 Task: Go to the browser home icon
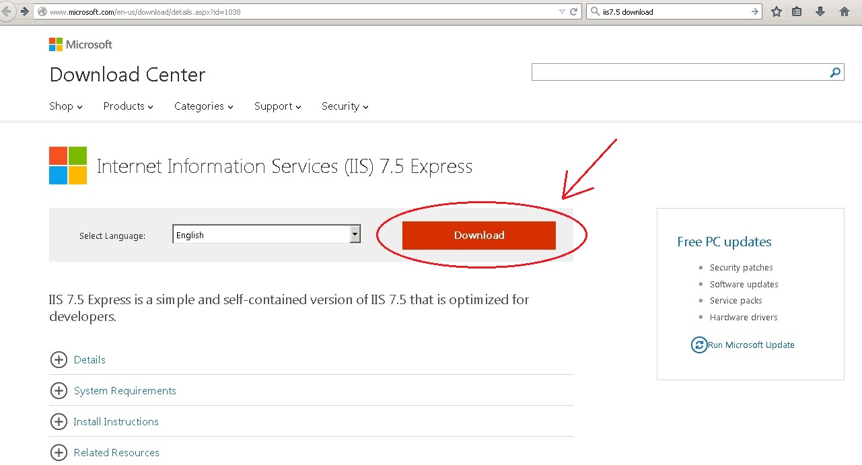pos(845,11)
